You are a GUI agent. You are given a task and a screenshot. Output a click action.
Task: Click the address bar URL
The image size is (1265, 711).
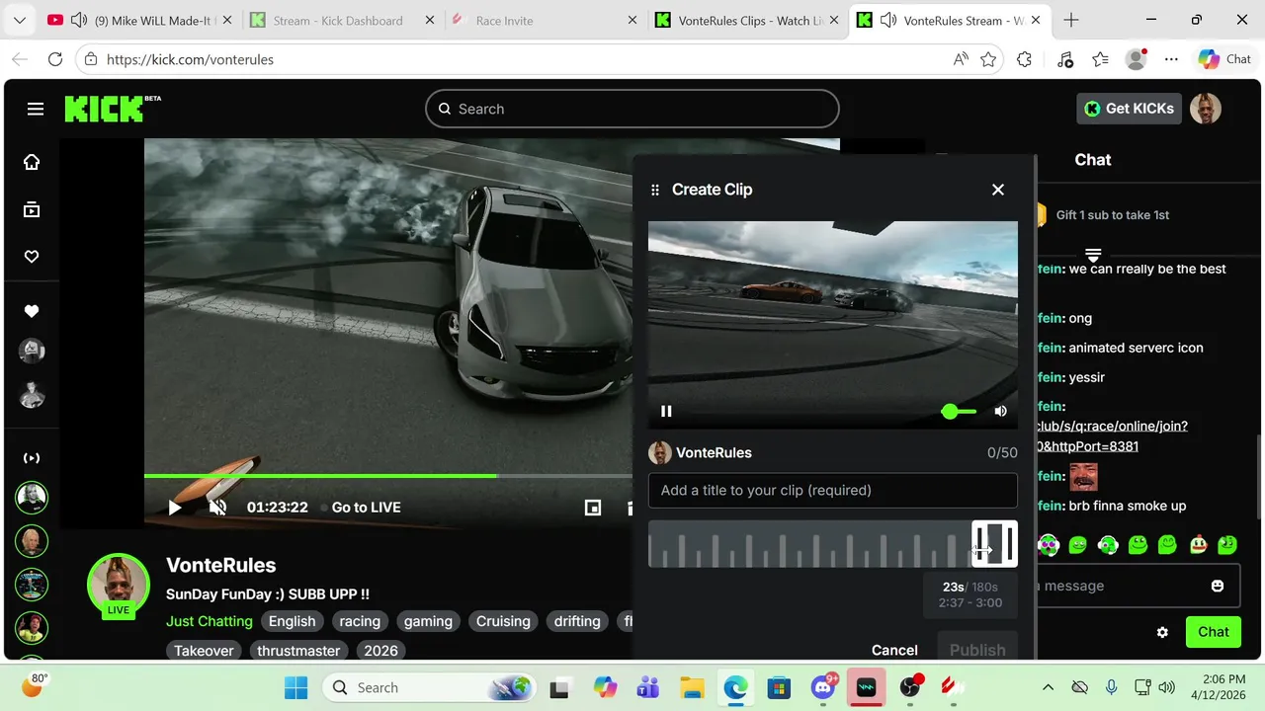coord(190,59)
